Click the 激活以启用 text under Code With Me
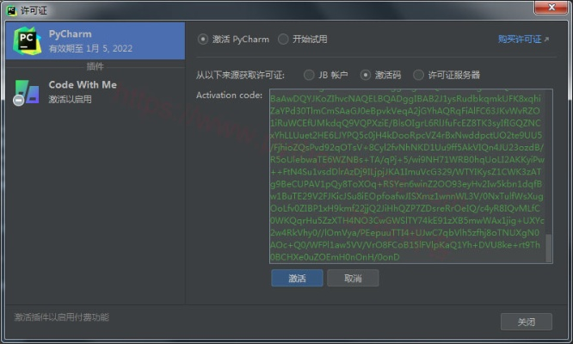573x344 pixels. coord(71,99)
